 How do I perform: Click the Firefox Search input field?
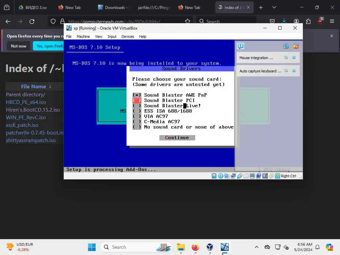pyautogui.click(x=226, y=21)
